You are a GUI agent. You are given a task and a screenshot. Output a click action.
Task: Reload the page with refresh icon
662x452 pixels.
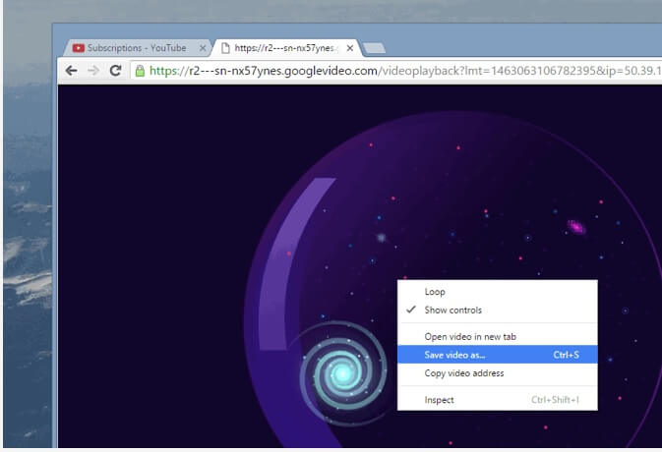[x=116, y=71]
